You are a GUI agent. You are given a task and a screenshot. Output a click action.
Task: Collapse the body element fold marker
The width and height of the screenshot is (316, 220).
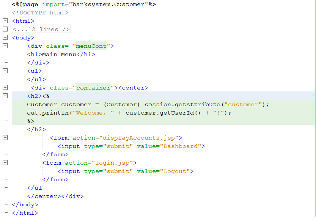pyautogui.click(x=5, y=38)
